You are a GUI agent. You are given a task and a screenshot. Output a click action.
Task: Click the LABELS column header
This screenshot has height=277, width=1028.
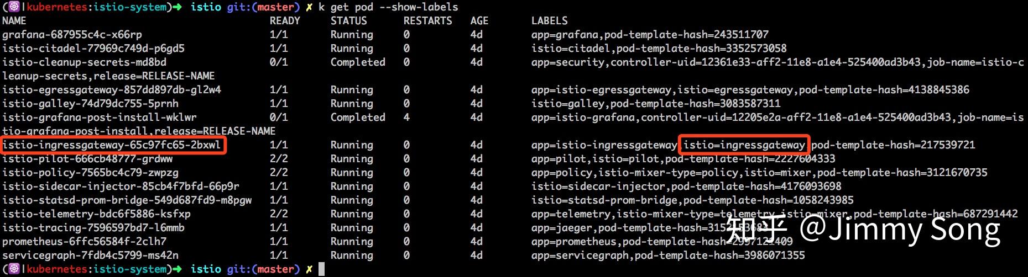[549, 21]
